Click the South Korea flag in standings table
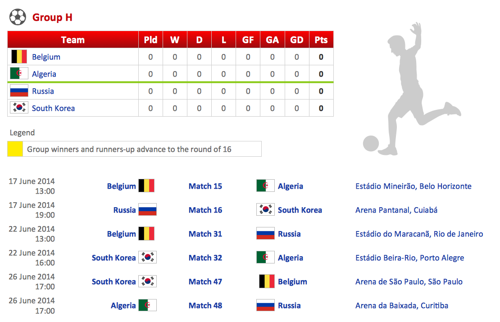The width and height of the screenshot is (500, 322). tap(19, 108)
